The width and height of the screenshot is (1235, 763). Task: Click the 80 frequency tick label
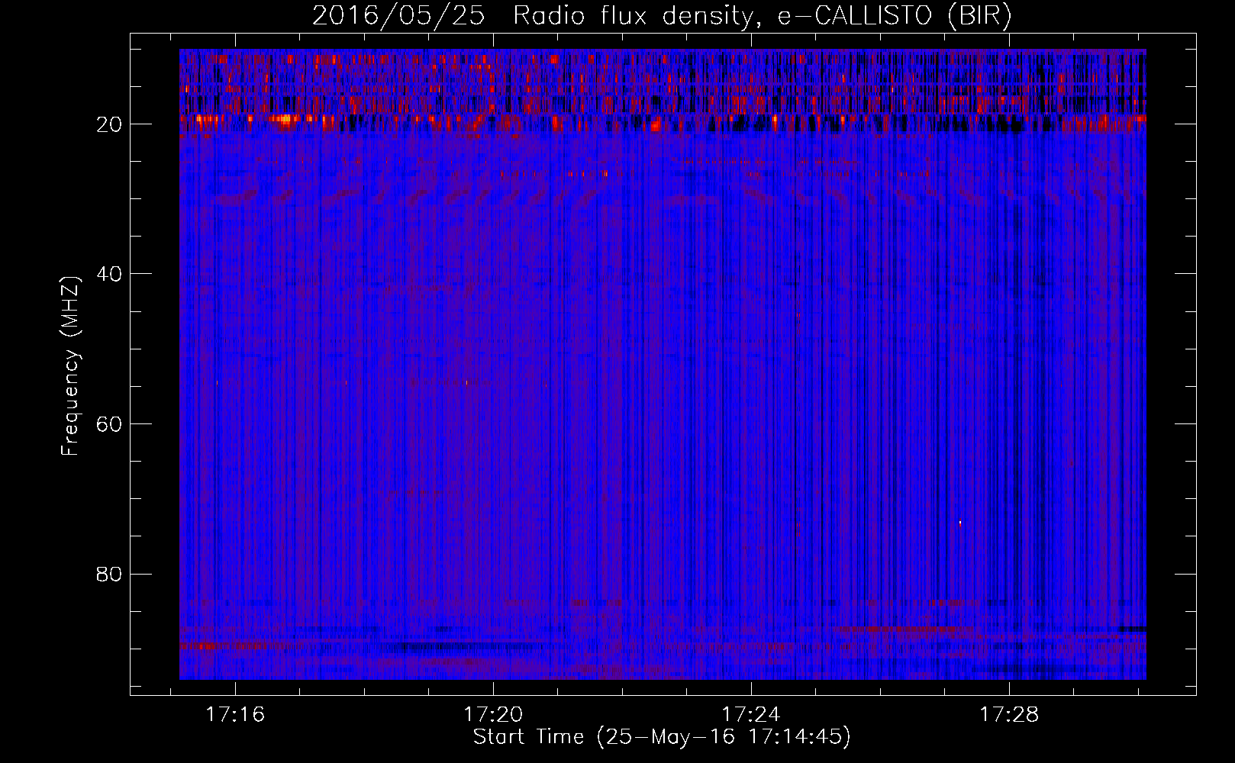(109, 574)
